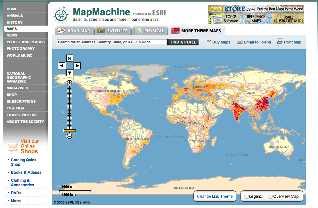Click the Trails Illustrated Maps banner tile
This screenshot has height=208, width=318.
(x=288, y=19)
